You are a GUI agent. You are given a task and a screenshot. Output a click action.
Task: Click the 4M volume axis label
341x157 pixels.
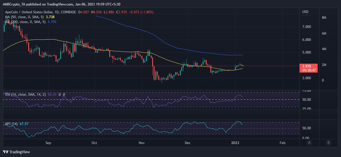[x=324, y=49]
